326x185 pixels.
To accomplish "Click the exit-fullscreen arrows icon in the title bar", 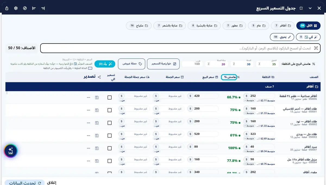I will (301, 8).
